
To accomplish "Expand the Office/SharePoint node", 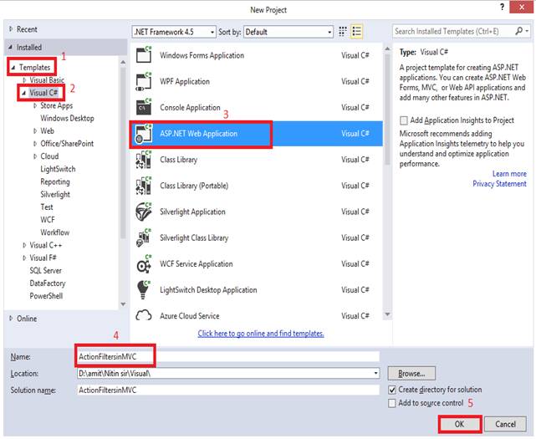I will (x=35, y=144).
